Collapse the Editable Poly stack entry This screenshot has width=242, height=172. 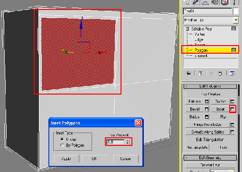pos(187,29)
